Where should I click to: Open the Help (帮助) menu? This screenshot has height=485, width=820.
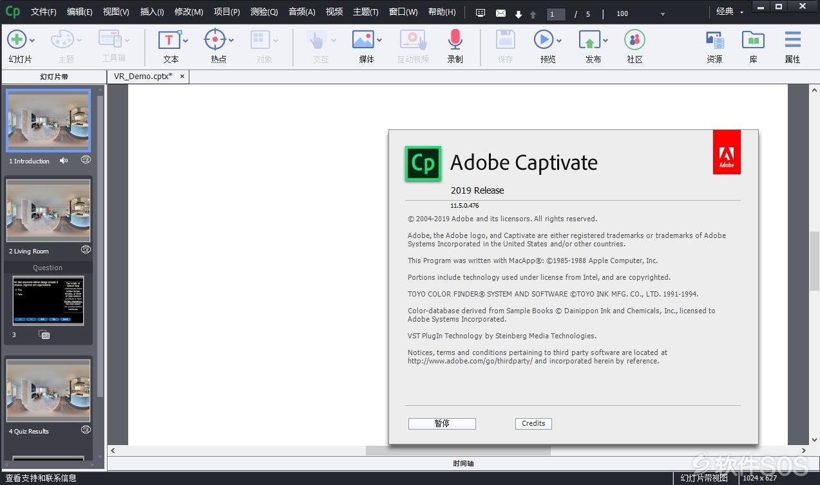coord(442,12)
